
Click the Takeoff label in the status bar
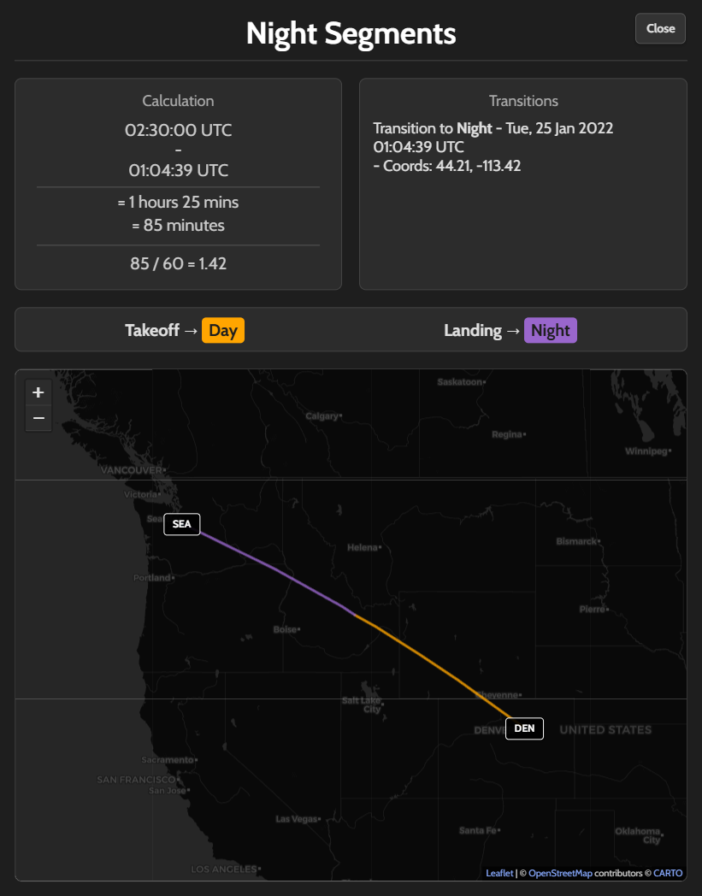tap(152, 330)
